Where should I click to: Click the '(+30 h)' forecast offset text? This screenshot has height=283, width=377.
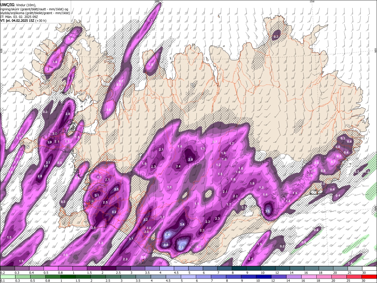pos(41,21)
